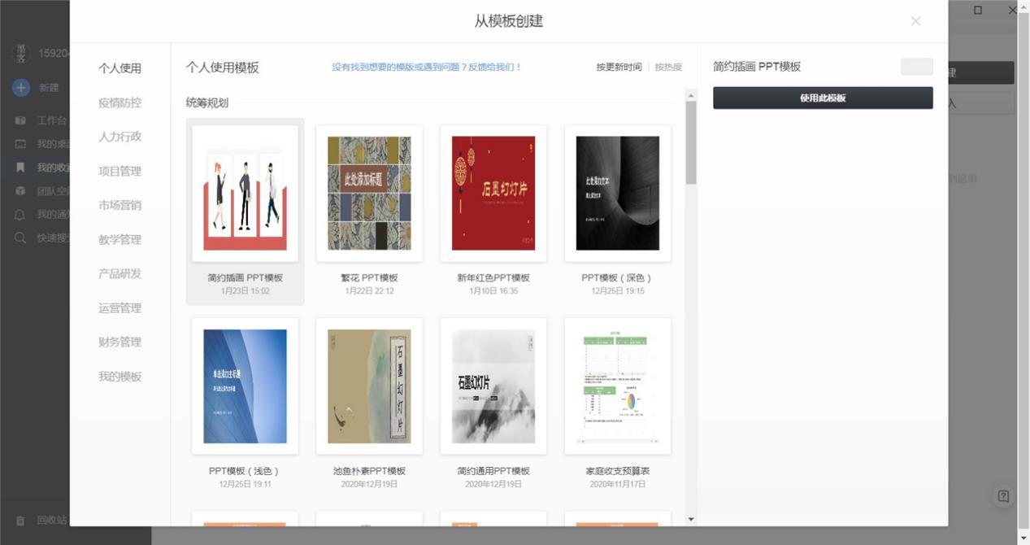This screenshot has width=1030, height=545.
Task: Click the help question mark icon
Action: tap(1003, 496)
